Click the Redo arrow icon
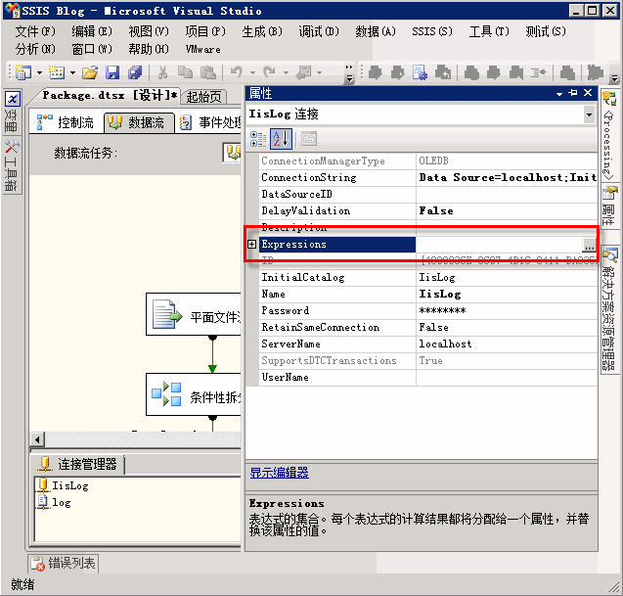This screenshot has height=596, width=623. click(269, 72)
